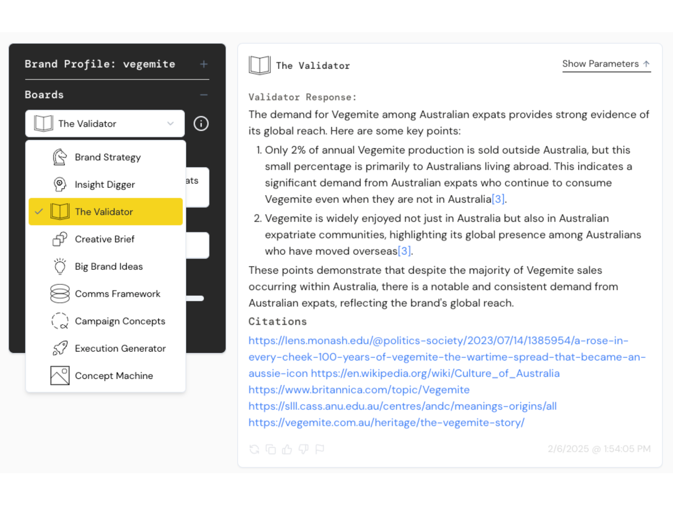This screenshot has width=673, height=505.
Task: Pick Creative Brief from dropdown
Action: tap(104, 239)
